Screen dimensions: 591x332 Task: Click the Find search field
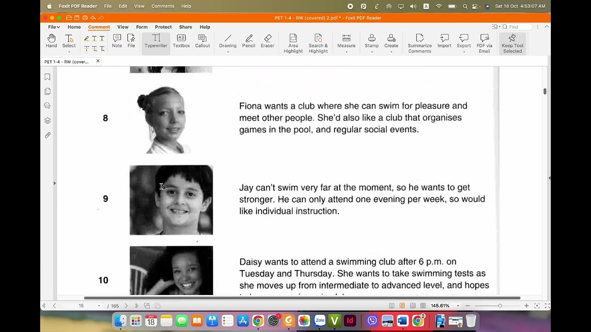[518, 27]
